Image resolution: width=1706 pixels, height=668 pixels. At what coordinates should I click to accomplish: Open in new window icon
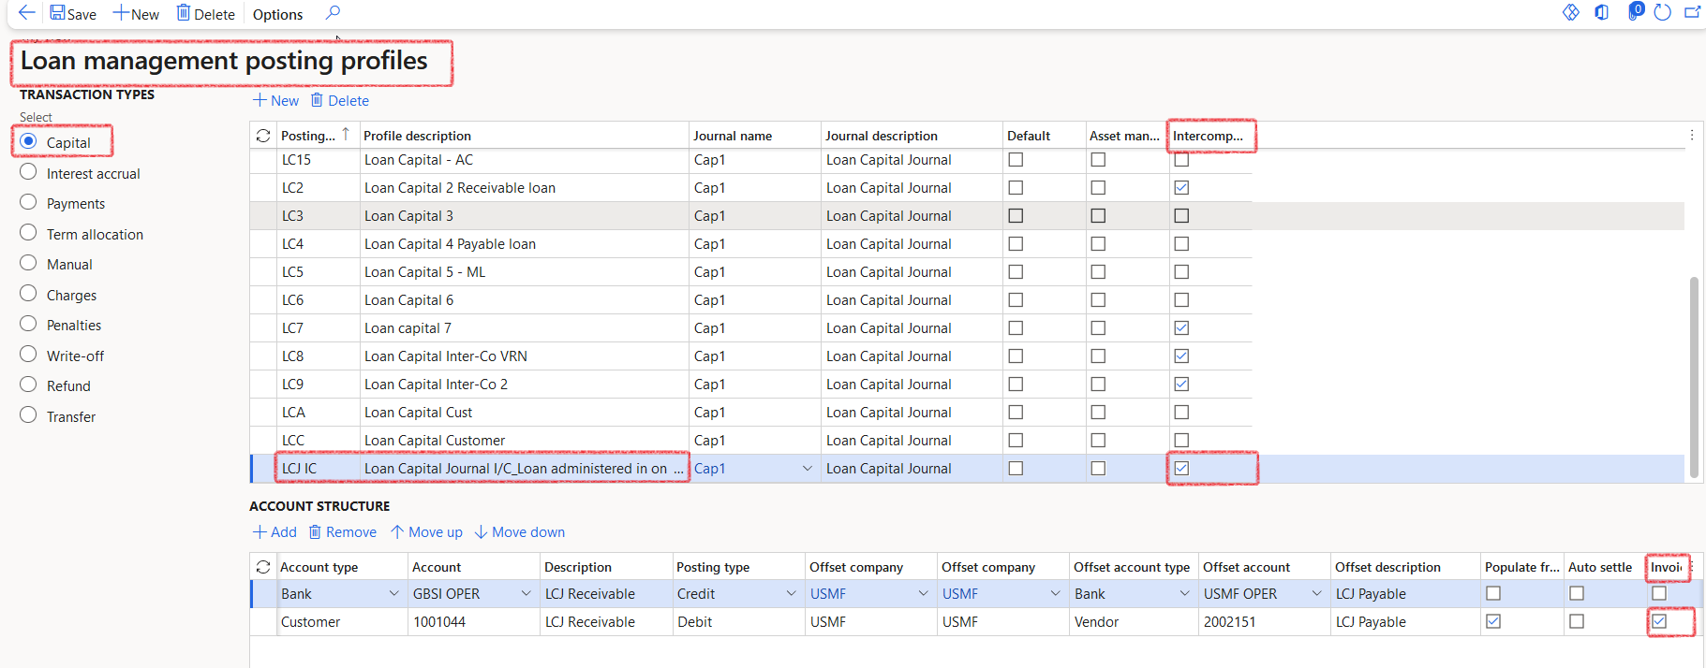tap(1692, 12)
